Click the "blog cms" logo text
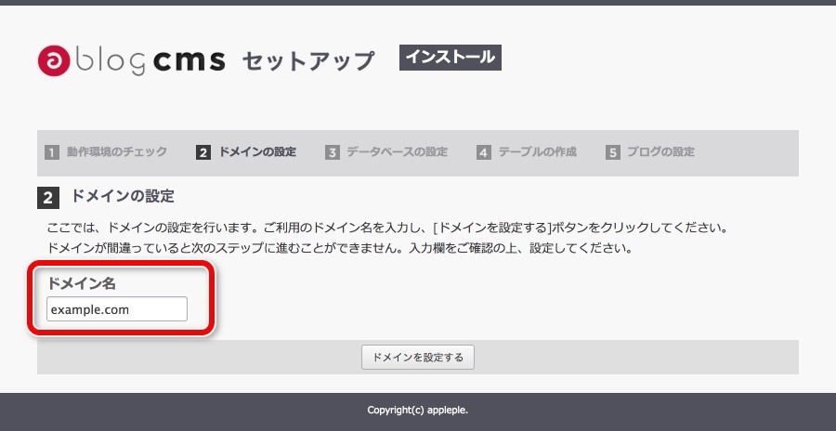Screen dimensions: 836x431 coord(149,61)
